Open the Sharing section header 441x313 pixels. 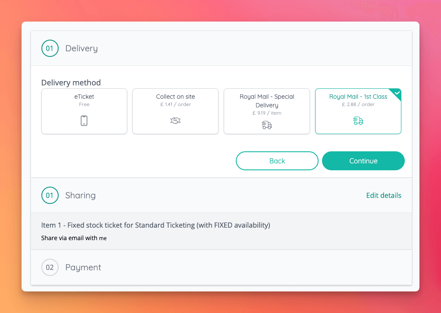[221, 195]
